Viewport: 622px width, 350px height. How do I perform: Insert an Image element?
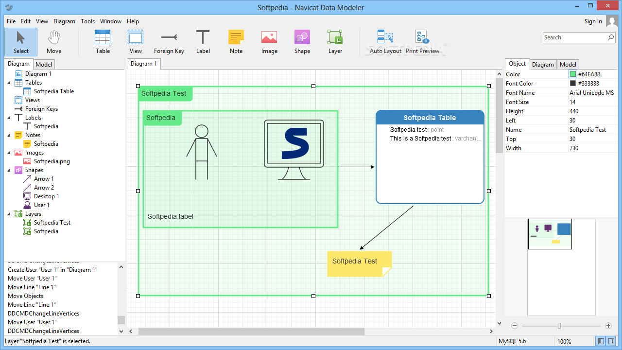269,42
